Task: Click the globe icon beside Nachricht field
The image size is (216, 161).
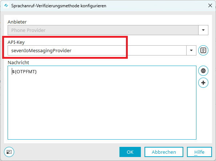Action: pos(203,71)
